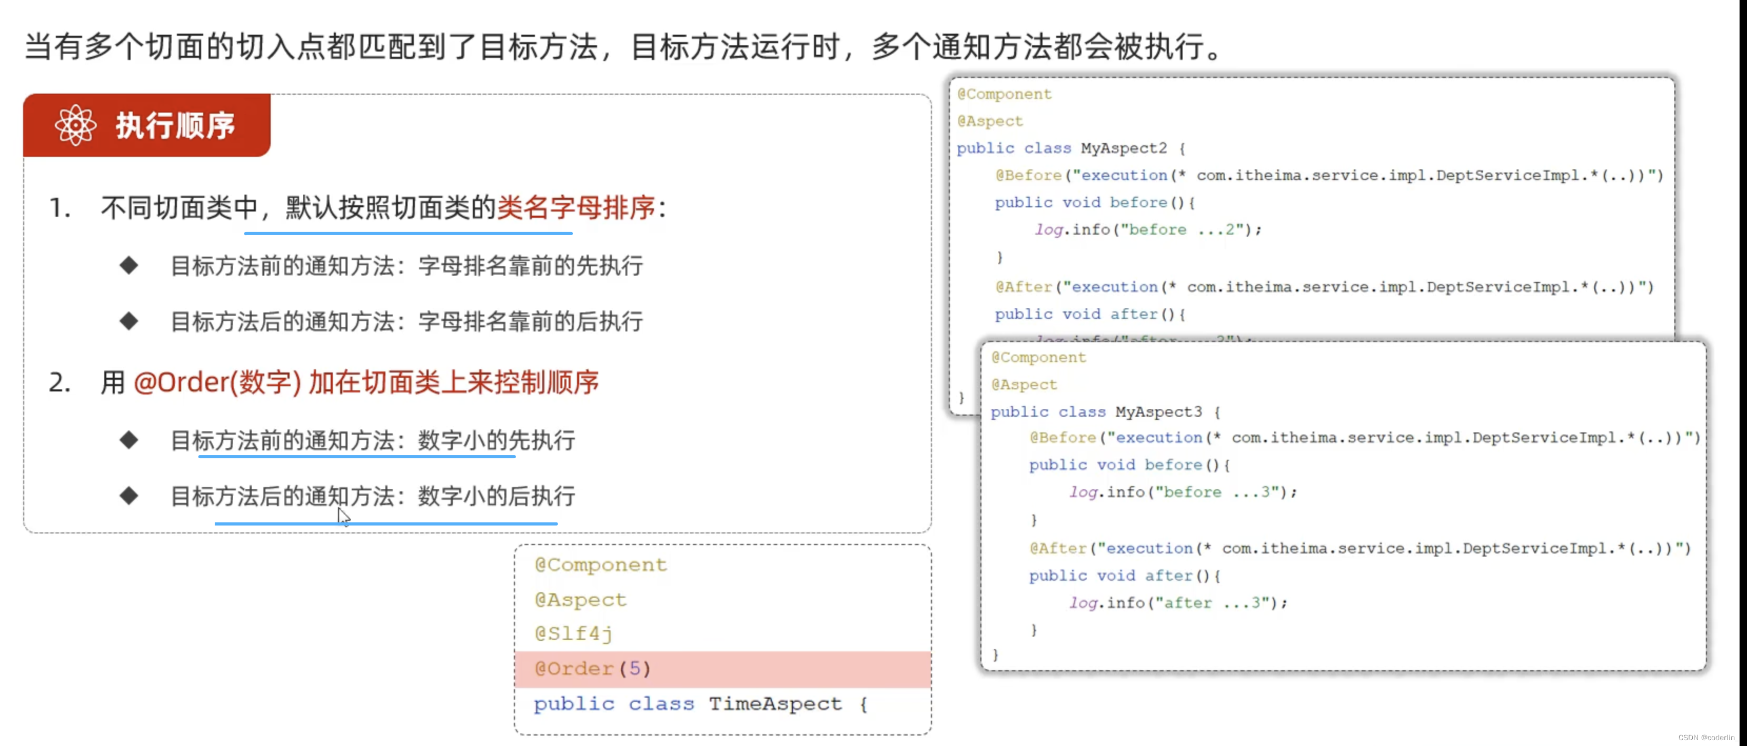
Task: Click the text public class TimeAspect
Action: [x=688, y=704]
